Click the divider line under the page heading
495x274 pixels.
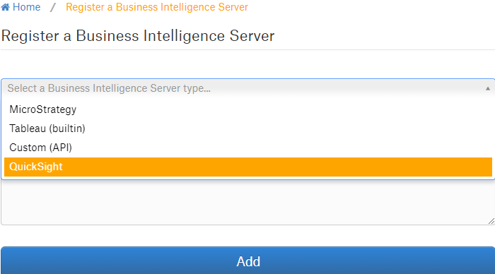[248, 49]
